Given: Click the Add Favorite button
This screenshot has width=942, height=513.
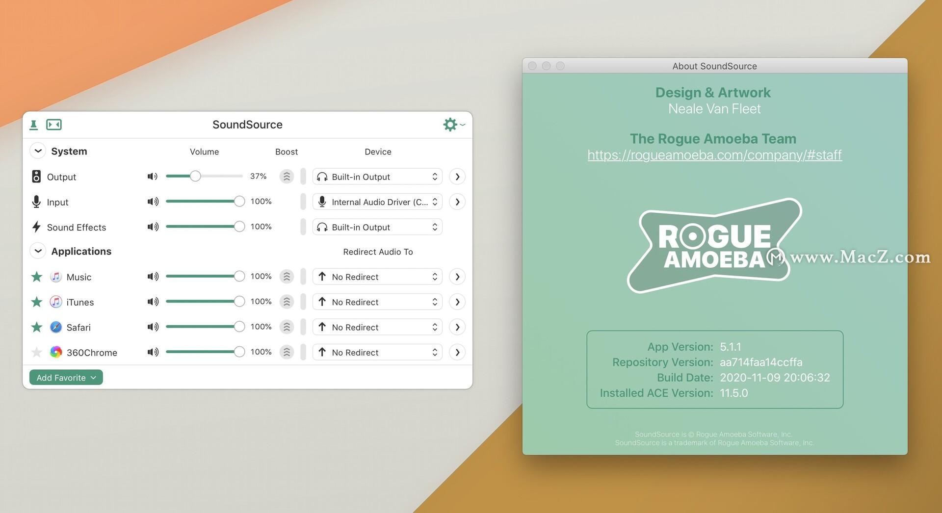Looking at the screenshot, I should coord(66,377).
